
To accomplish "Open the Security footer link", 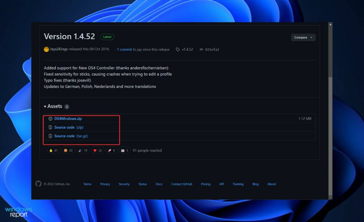I will tap(124, 184).
